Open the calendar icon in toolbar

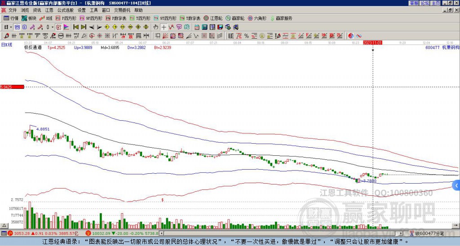[x=197, y=27]
